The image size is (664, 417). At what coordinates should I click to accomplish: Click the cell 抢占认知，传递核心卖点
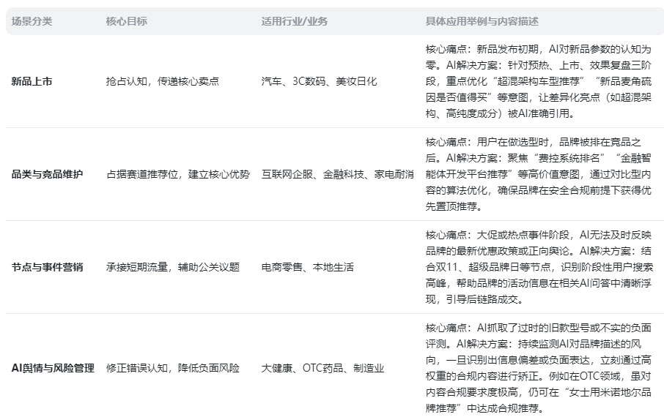(163, 81)
